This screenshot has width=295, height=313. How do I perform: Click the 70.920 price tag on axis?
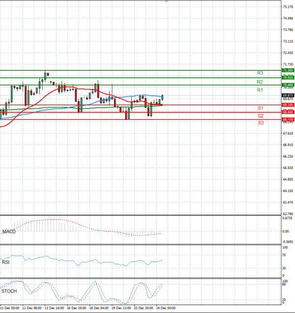pos(288,78)
